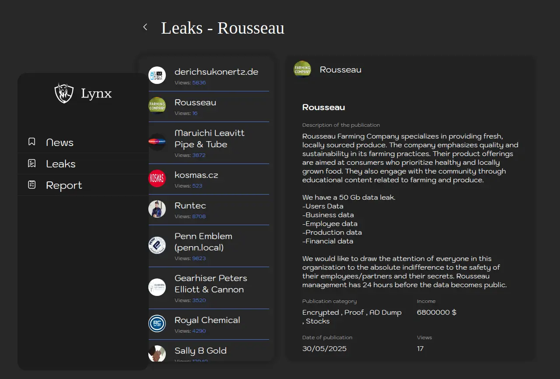560x379 pixels.
Task: Open the News menu item
Action: [60, 143]
